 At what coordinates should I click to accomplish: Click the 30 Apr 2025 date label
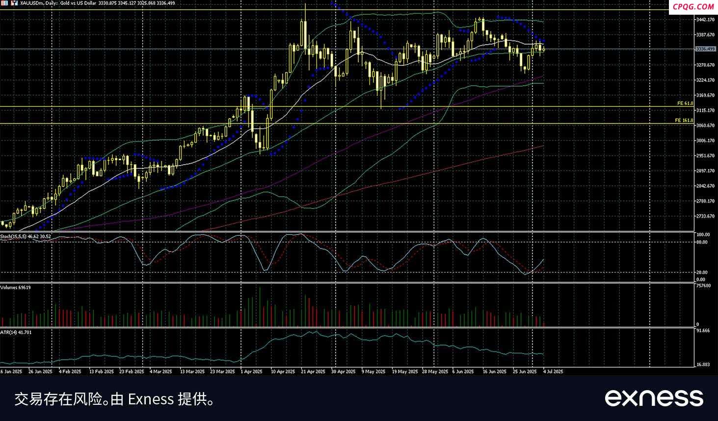click(x=343, y=371)
